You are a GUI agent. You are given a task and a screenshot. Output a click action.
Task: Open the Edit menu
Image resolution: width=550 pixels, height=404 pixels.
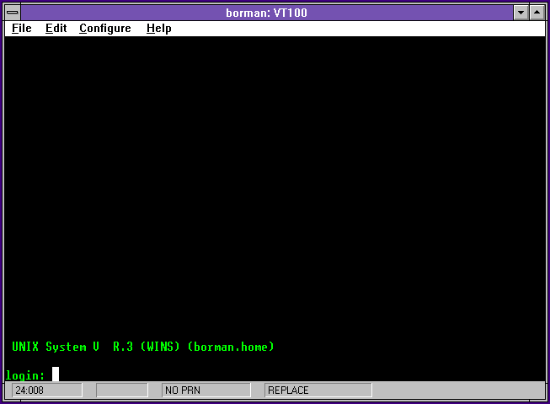(x=56, y=28)
